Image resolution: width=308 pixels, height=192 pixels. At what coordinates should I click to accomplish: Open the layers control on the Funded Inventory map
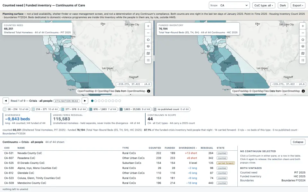click(x=303, y=46)
